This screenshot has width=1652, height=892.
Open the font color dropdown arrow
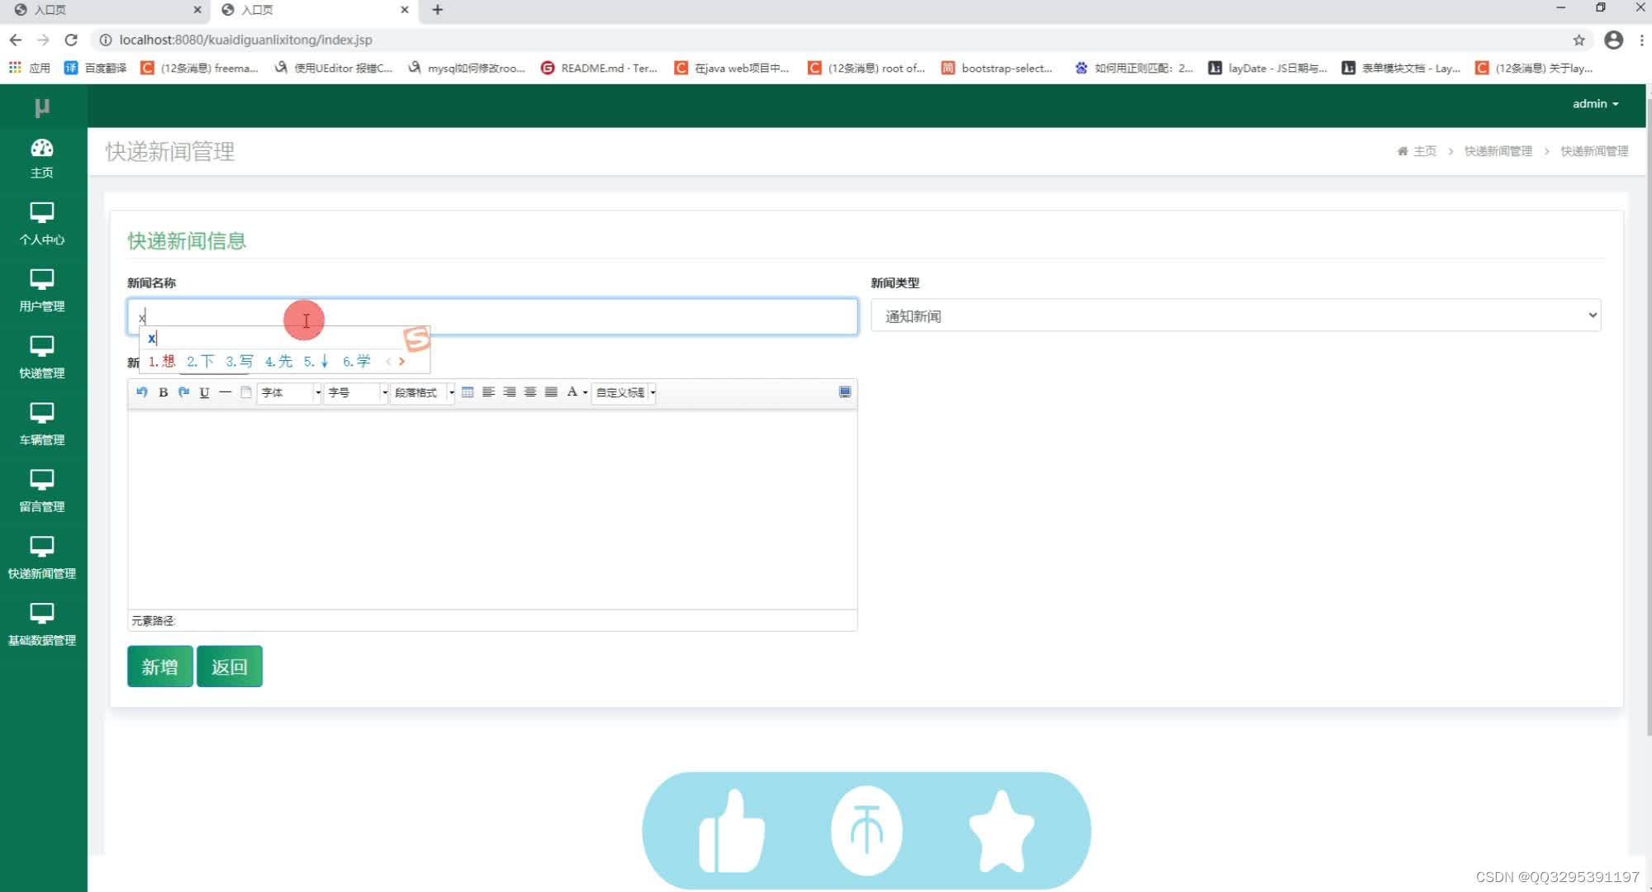[586, 392]
